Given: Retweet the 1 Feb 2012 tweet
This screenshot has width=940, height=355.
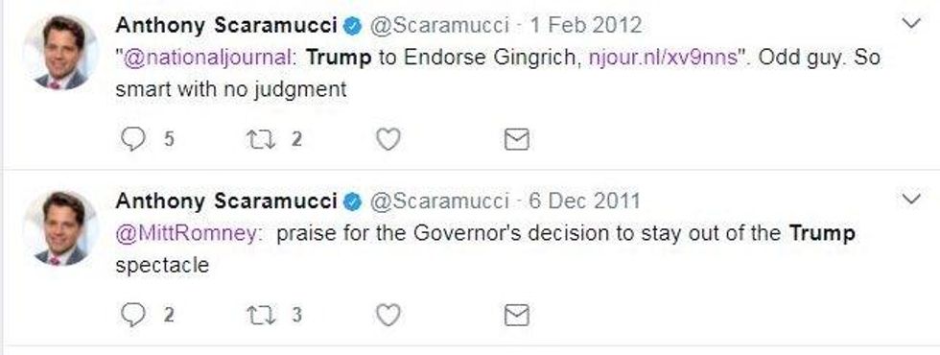Looking at the screenshot, I should 261,140.
